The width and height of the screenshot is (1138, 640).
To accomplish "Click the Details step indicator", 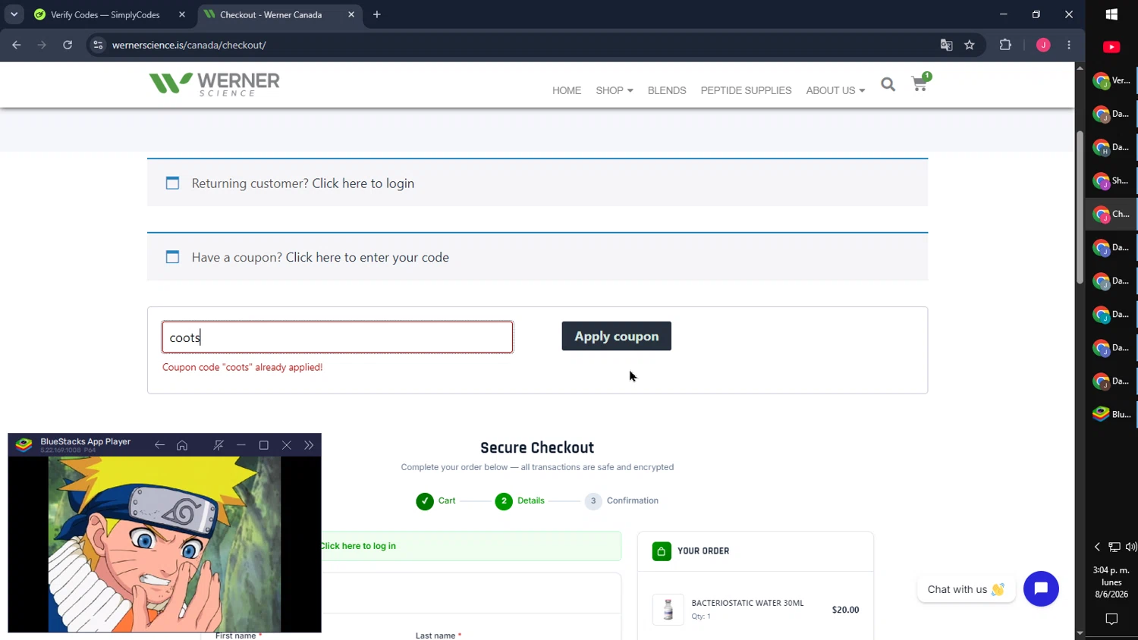I will [520, 501].
